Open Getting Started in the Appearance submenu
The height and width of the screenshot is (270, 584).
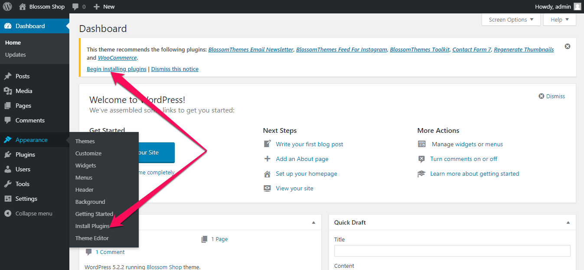[94, 214]
